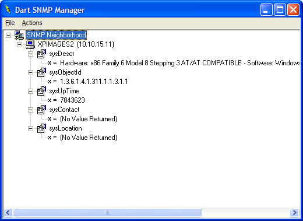Click the horizontal scrollbar left arrow
Image resolution: width=303 pixels, height=221 pixels.
[x=8, y=212]
